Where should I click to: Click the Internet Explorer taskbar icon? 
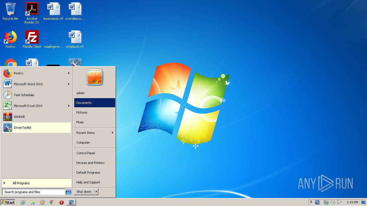point(23,202)
